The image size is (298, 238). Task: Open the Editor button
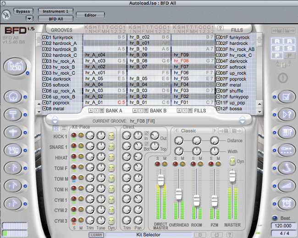90,15
